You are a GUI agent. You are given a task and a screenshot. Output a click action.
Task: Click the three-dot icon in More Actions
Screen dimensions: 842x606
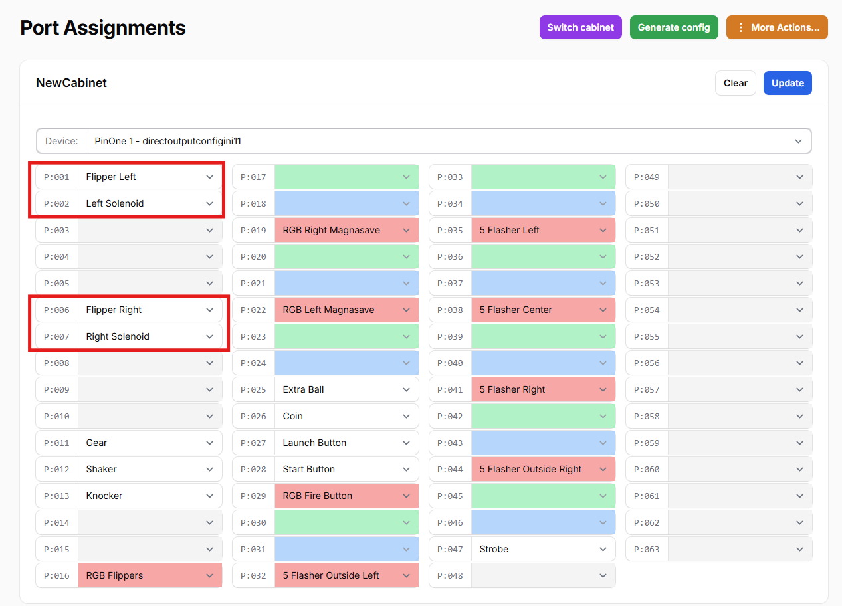[741, 27]
